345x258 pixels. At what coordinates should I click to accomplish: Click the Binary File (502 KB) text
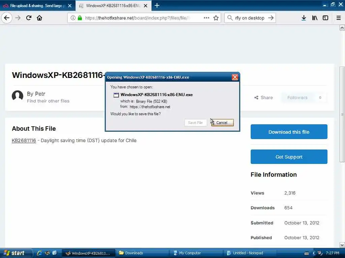click(x=152, y=101)
